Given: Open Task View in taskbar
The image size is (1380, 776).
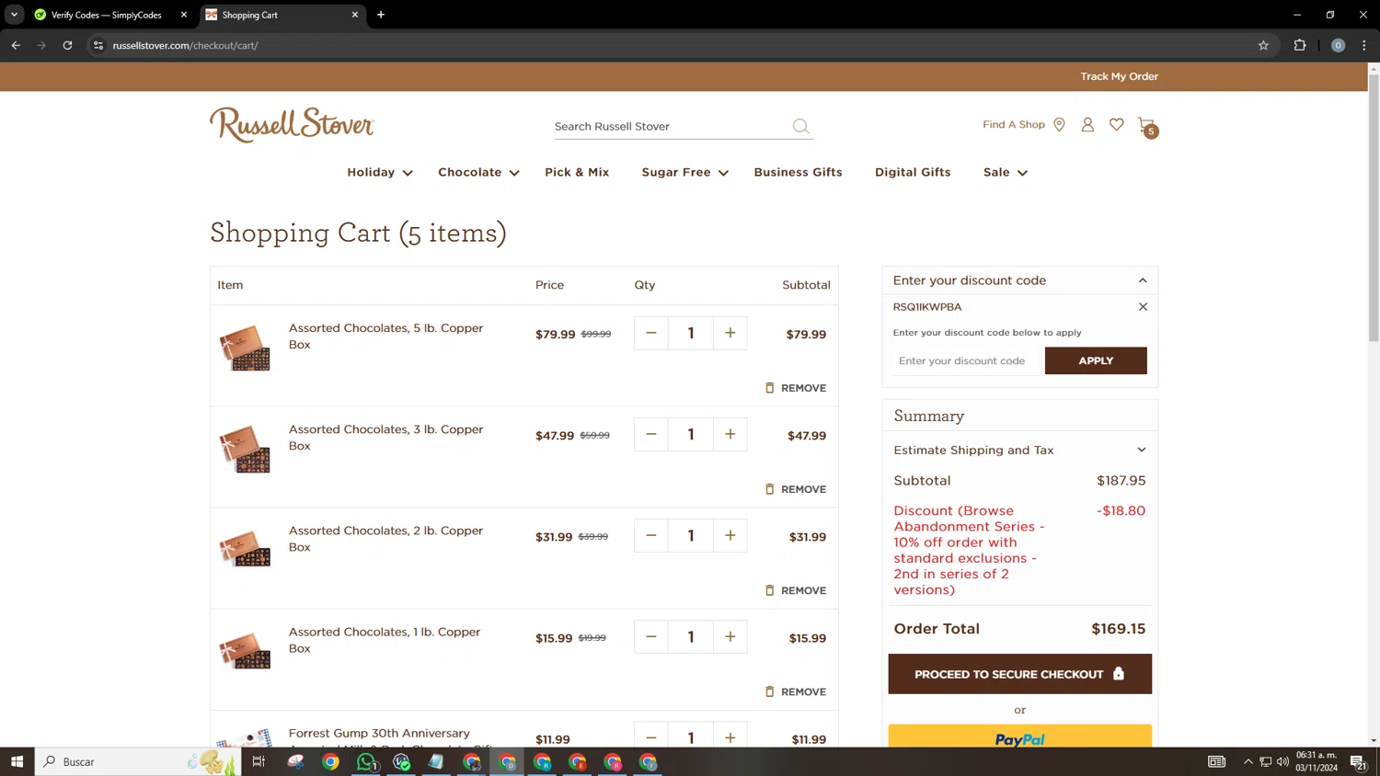Looking at the screenshot, I should click(x=259, y=761).
